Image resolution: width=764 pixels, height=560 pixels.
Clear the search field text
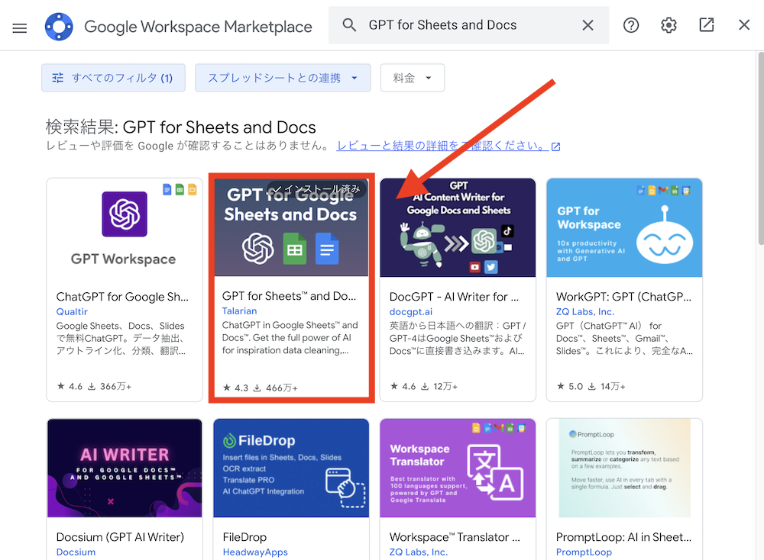tap(588, 25)
